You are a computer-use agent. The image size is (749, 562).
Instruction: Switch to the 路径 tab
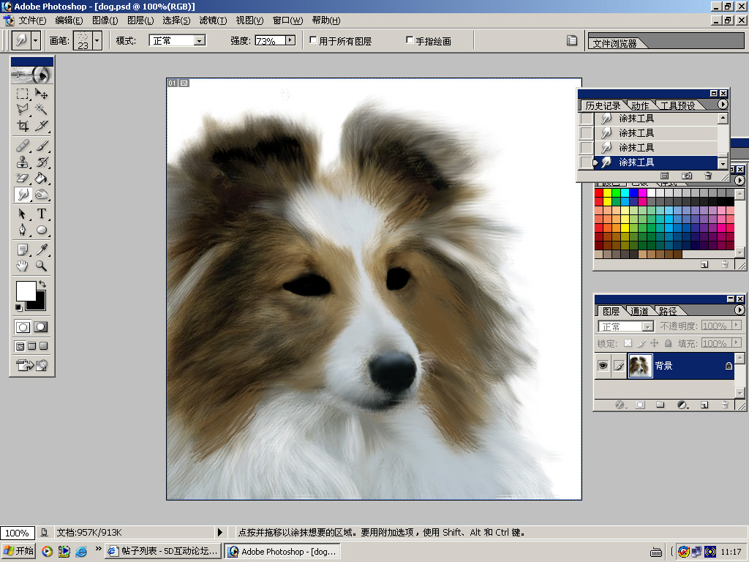click(x=667, y=311)
